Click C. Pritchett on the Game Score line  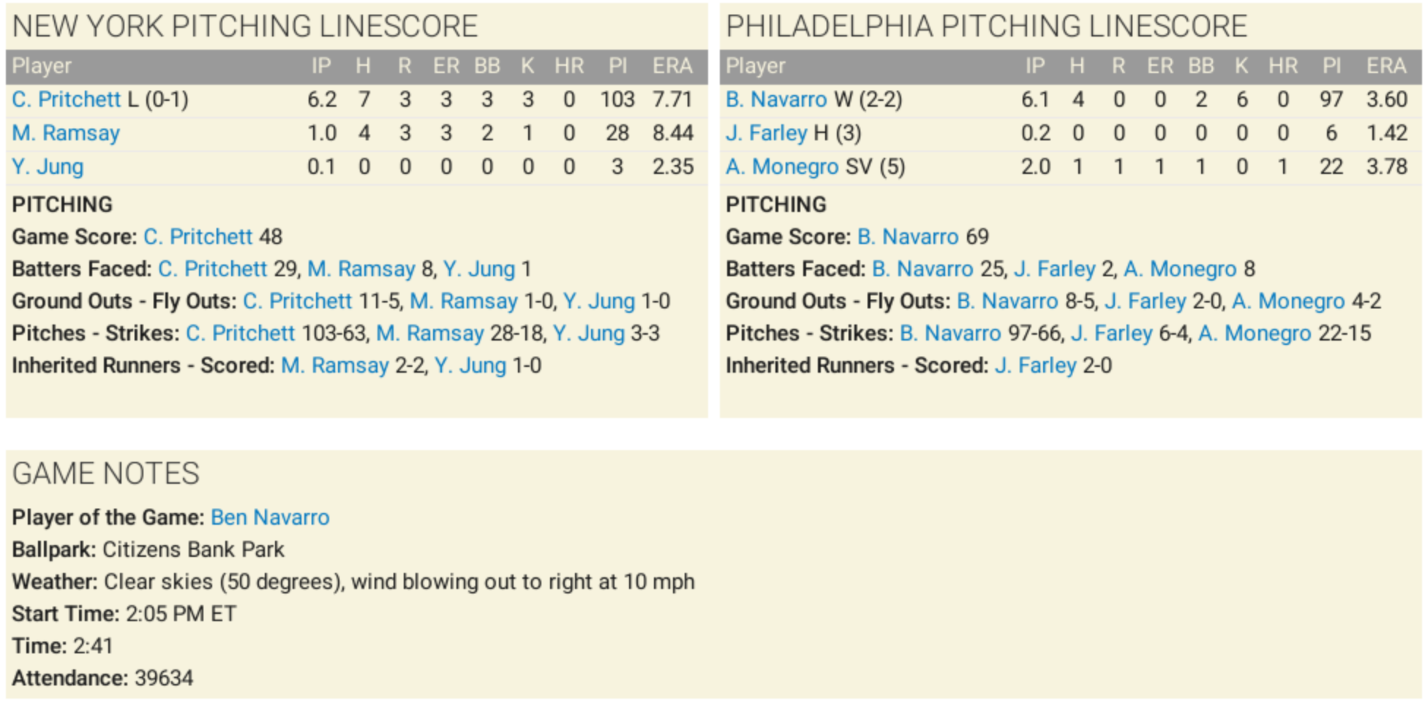point(198,237)
